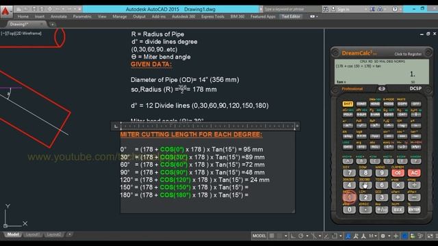Toggle 2D object snap in status bar
This screenshot has height=246, width=438.
tap(335, 236)
